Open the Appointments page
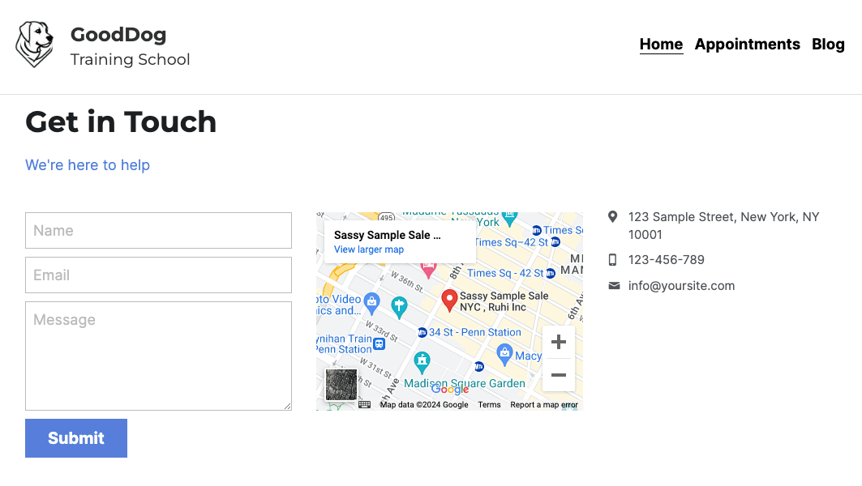This screenshot has width=862, height=486. [747, 45]
